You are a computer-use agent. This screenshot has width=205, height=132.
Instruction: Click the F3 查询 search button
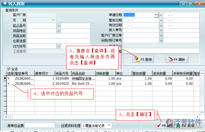pyautogui.click(x=143, y=59)
